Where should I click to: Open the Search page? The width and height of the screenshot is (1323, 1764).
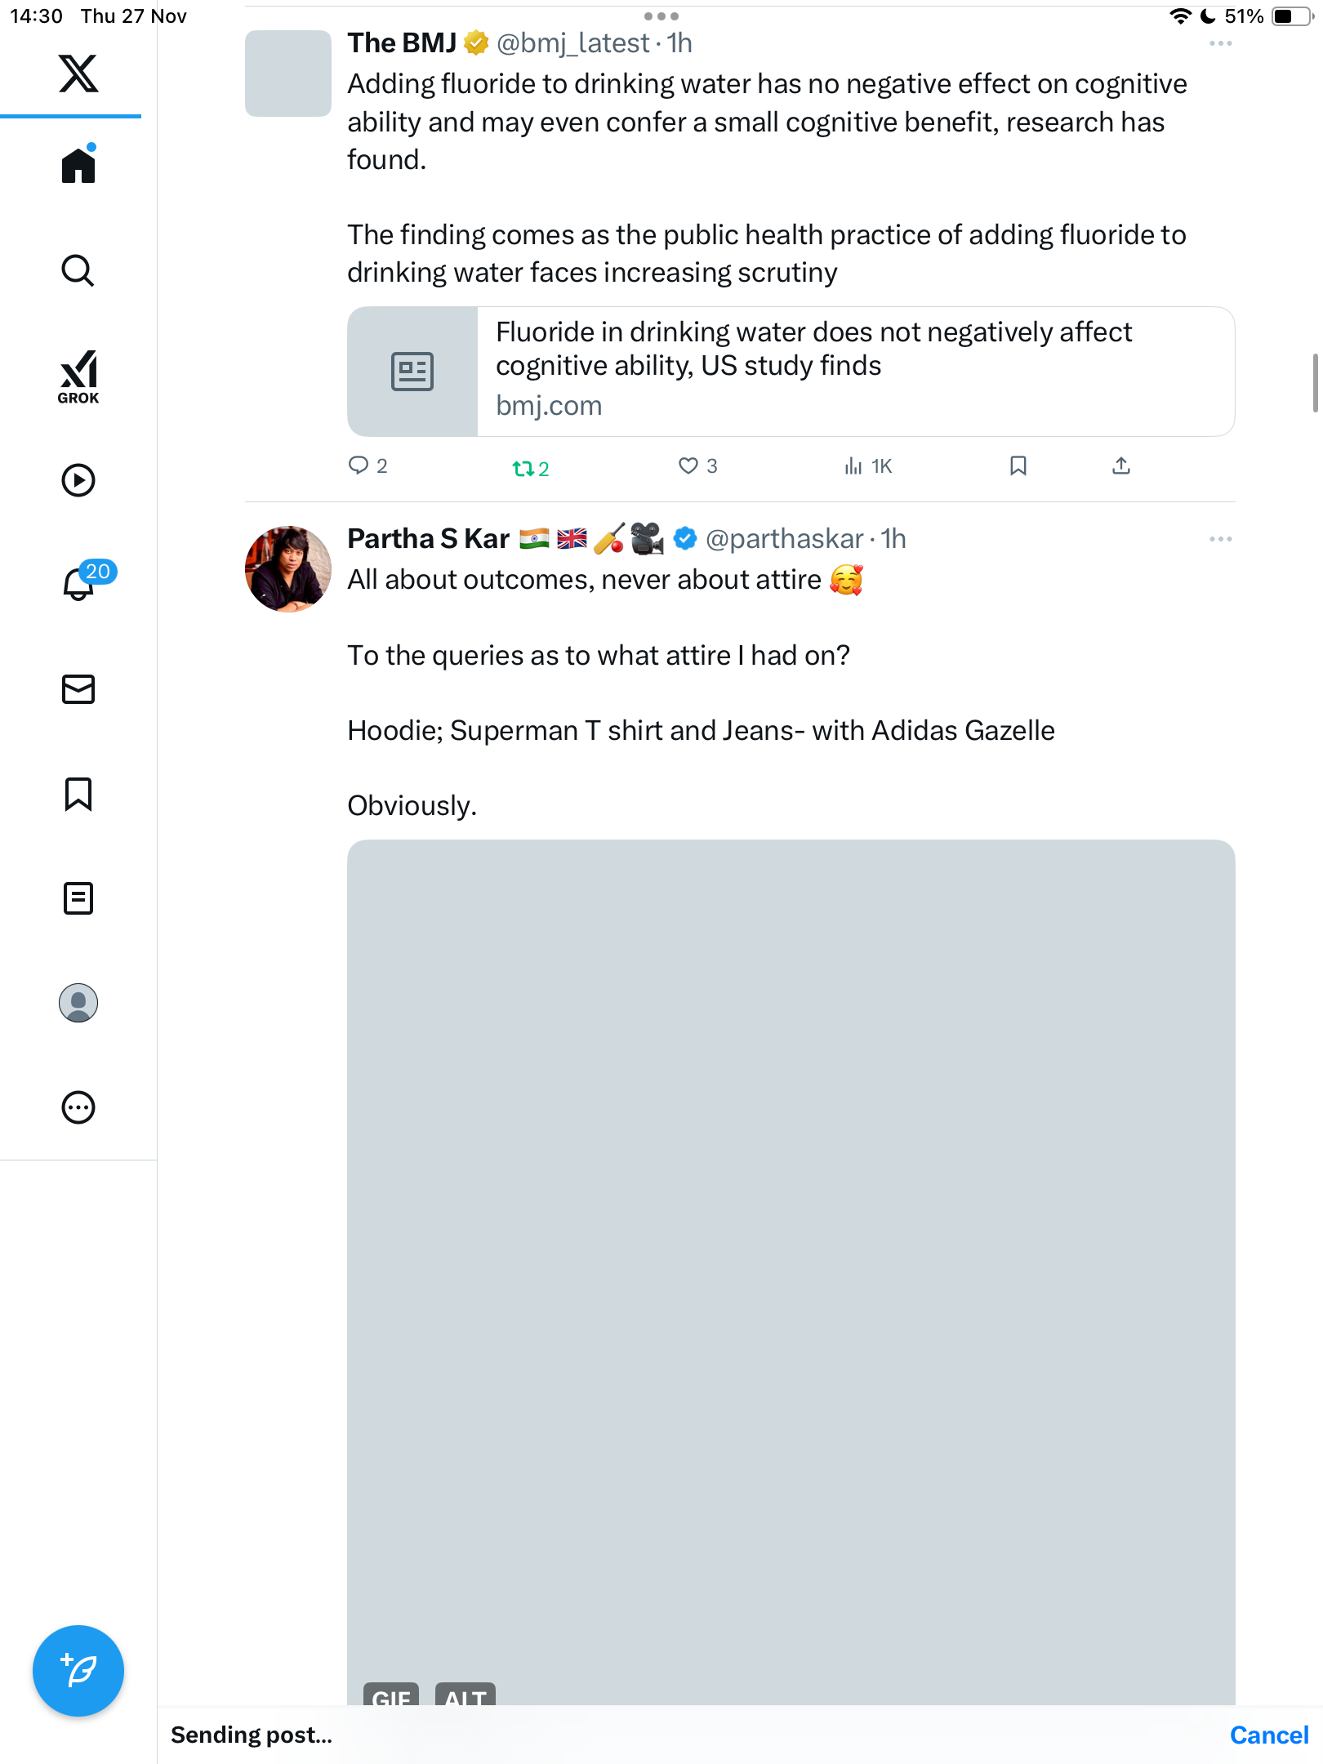pos(78,270)
